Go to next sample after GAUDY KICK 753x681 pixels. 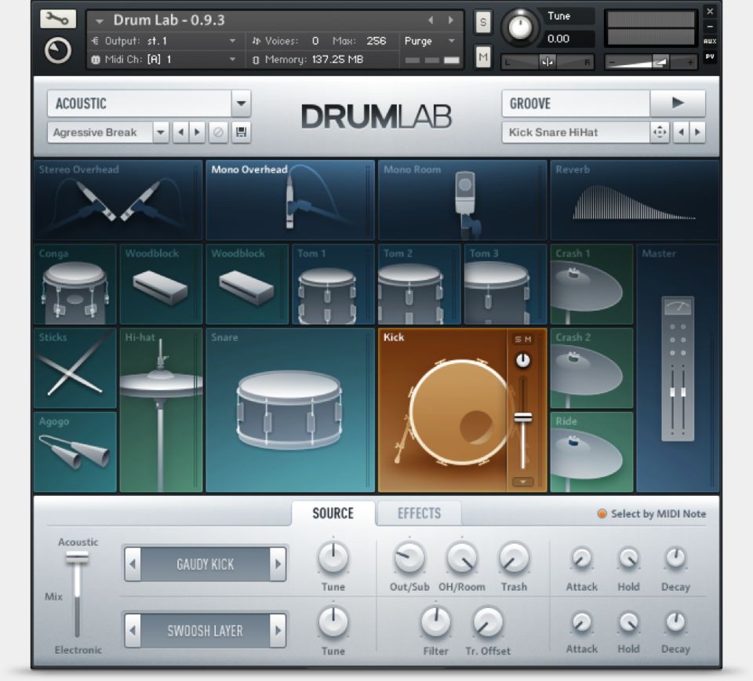[x=278, y=564]
